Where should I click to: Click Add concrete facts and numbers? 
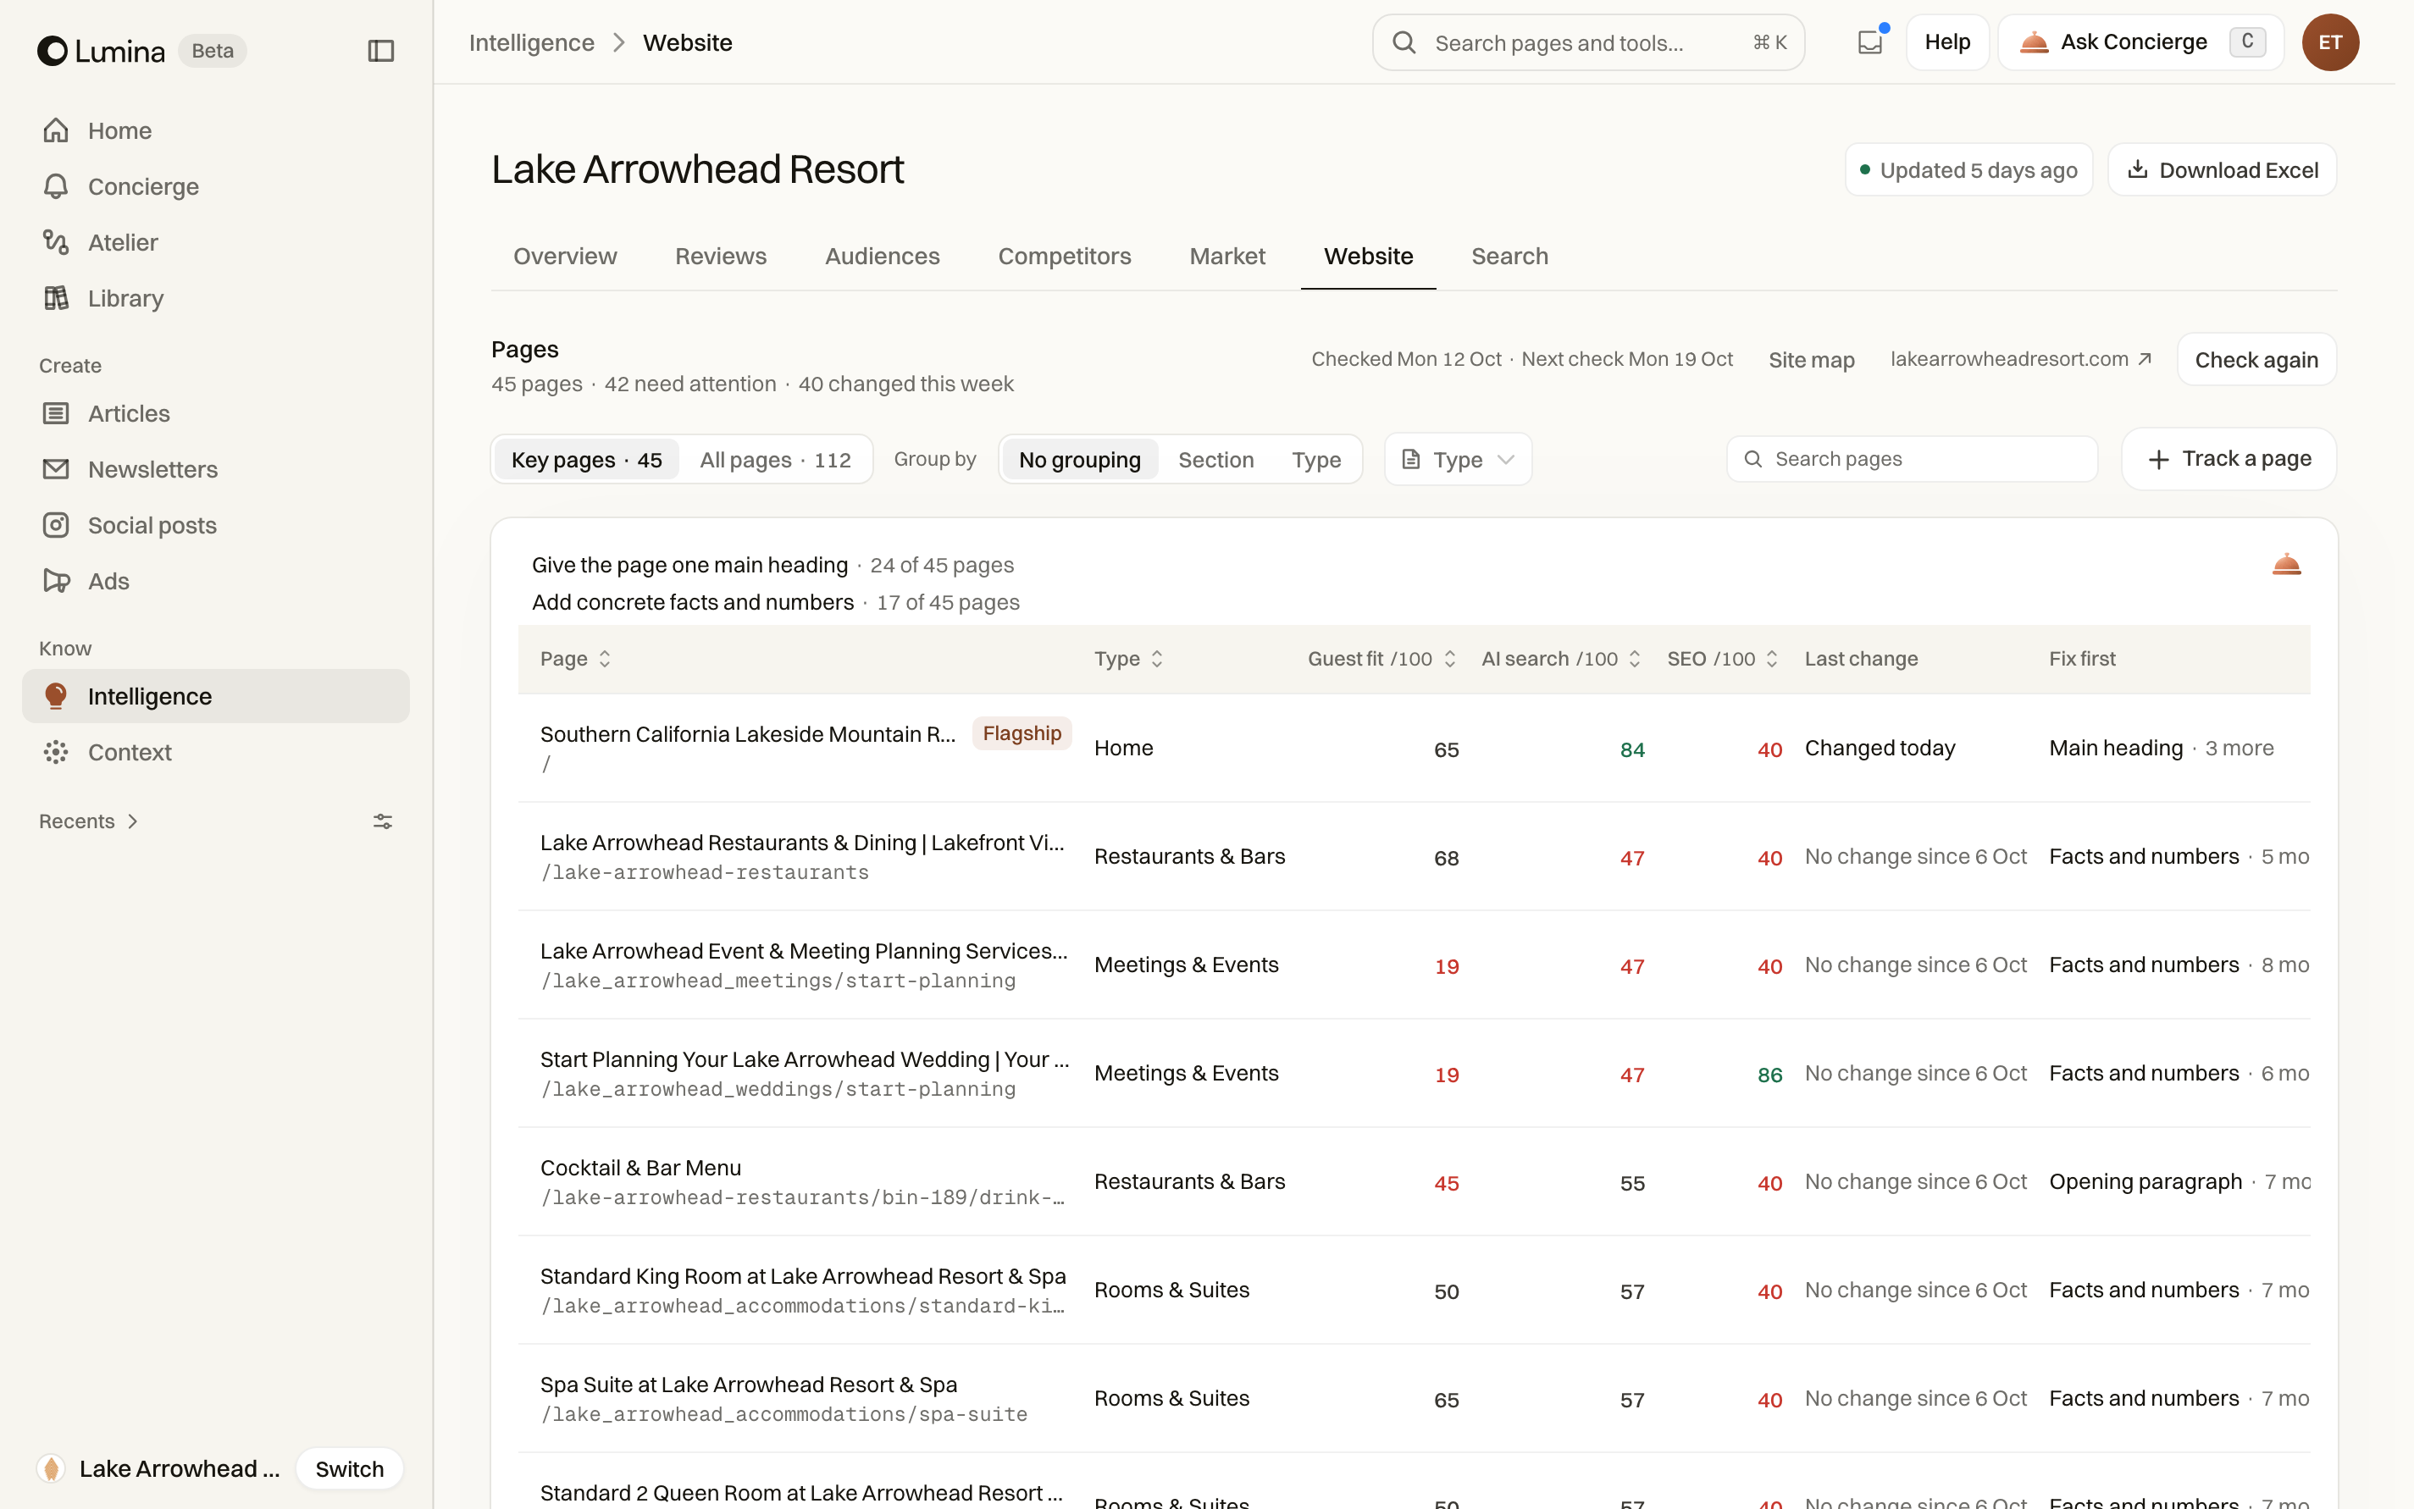coord(692,602)
